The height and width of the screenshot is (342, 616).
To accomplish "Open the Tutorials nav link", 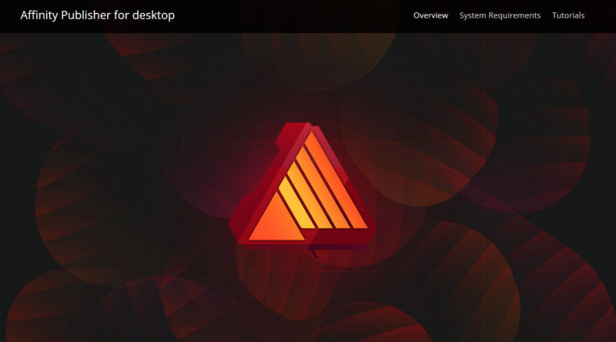I will pyautogui.click(x=568, y=15).
